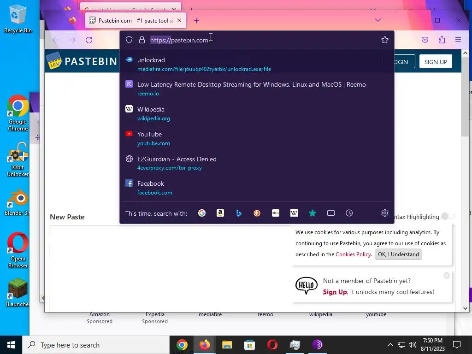Go back to the previous page

pyautogui.click(x=56, y=40)
